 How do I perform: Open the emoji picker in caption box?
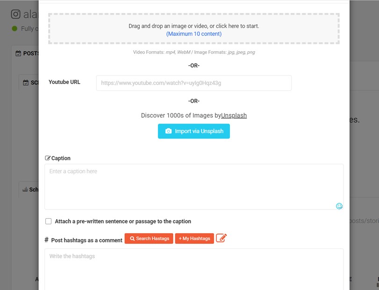[339, 206]
